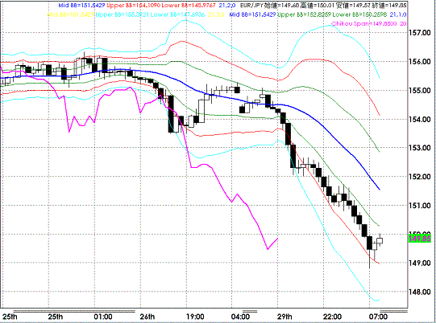The height and width of the screenshot is (323, 436).
Task: Click the cyan Upper BB=155.3921 legend text
Action: 122,14
